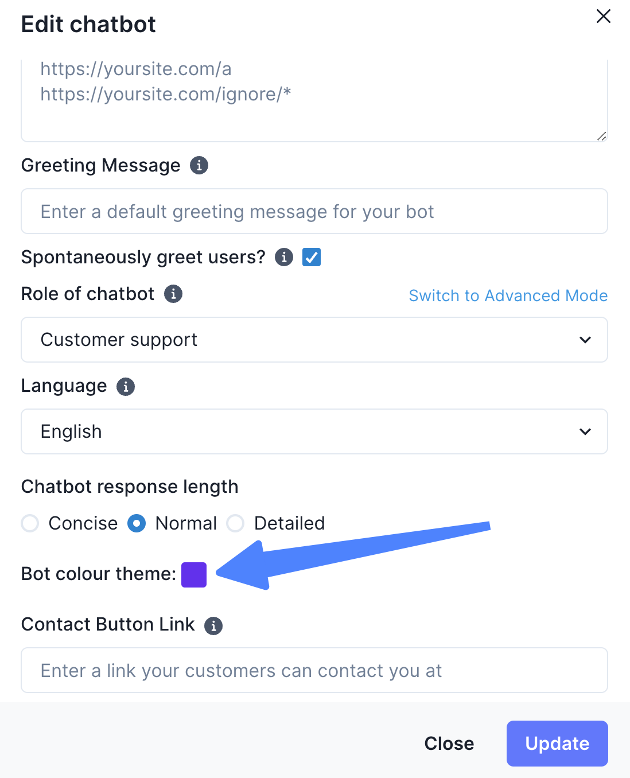Select the Concise response length option
The width and height of the screenshot is (630, 778).
coord(30,523)
